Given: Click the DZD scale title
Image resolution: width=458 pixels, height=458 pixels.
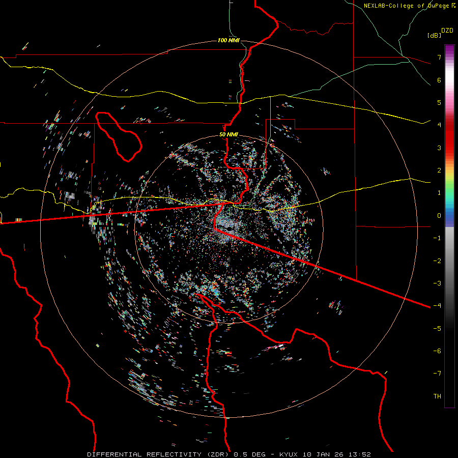Looking at the screenshot, I should (x=447, y=31).
